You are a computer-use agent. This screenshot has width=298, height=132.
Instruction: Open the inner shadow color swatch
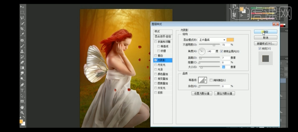tap(230, 40)
